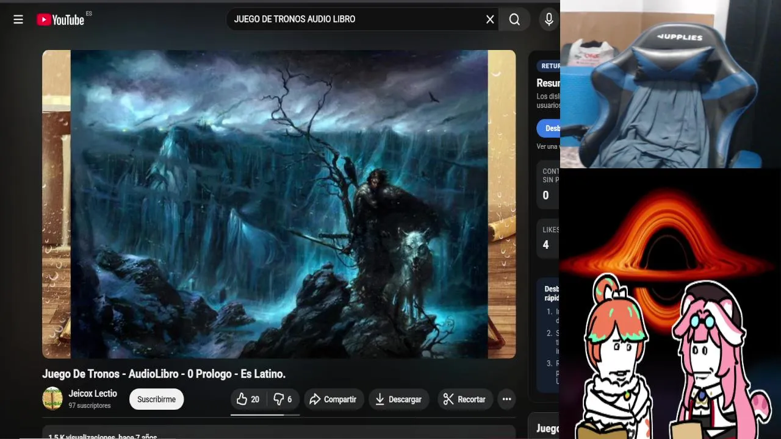Open the Jeicox Lectio channel name link

(x=93, y=394)
